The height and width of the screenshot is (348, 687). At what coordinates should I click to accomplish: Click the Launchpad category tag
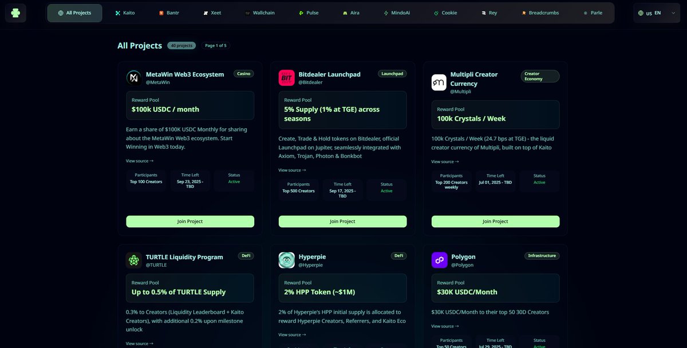click(392, 73)
